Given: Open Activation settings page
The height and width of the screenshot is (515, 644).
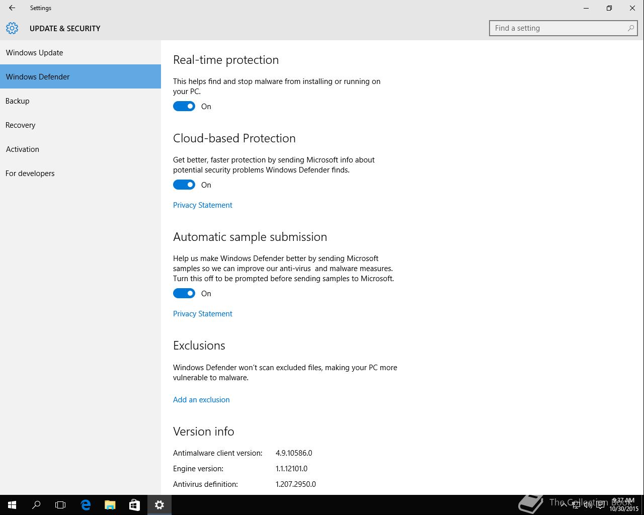Looking at the screenshot, I should (x=80, y=149).
